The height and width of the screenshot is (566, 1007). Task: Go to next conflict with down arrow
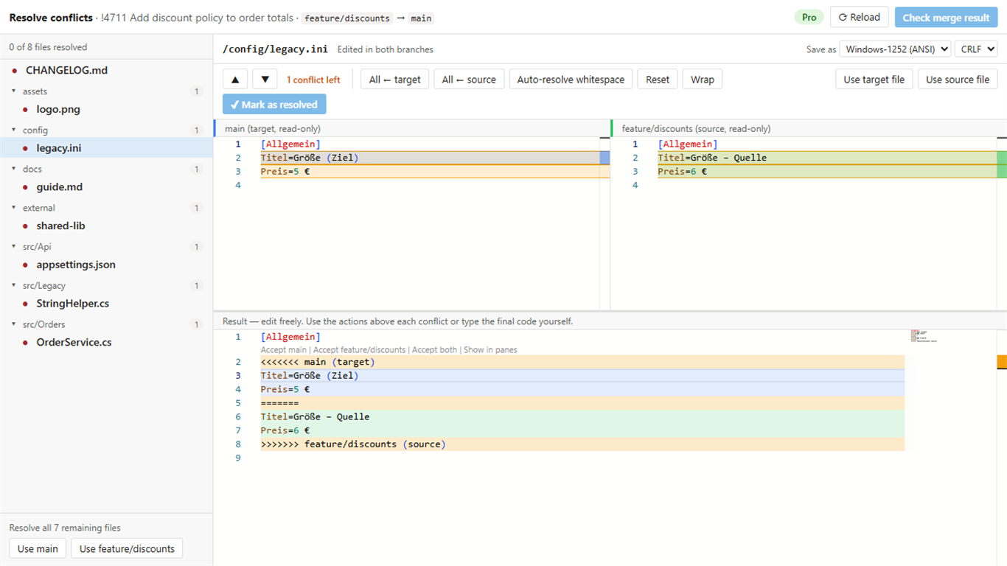point(265,80)
